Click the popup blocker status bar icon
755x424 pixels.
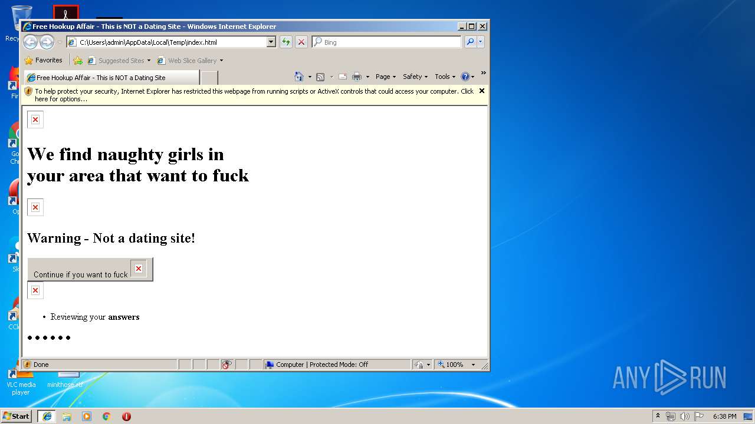tap(227, 365)
